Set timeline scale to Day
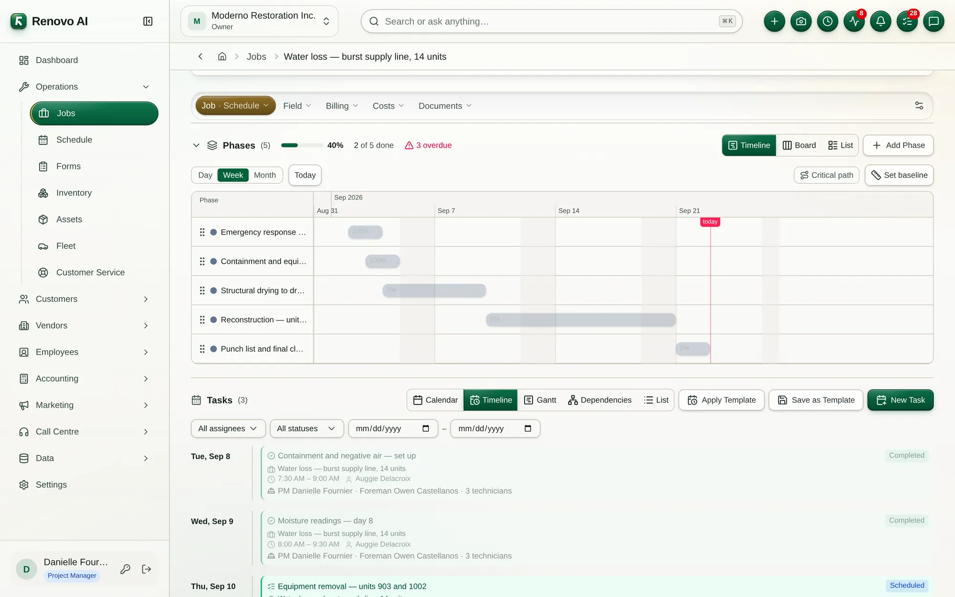 (205, 175)
